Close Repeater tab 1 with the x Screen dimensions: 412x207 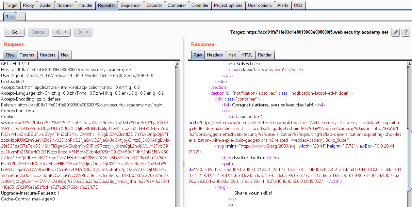point(12,17)
